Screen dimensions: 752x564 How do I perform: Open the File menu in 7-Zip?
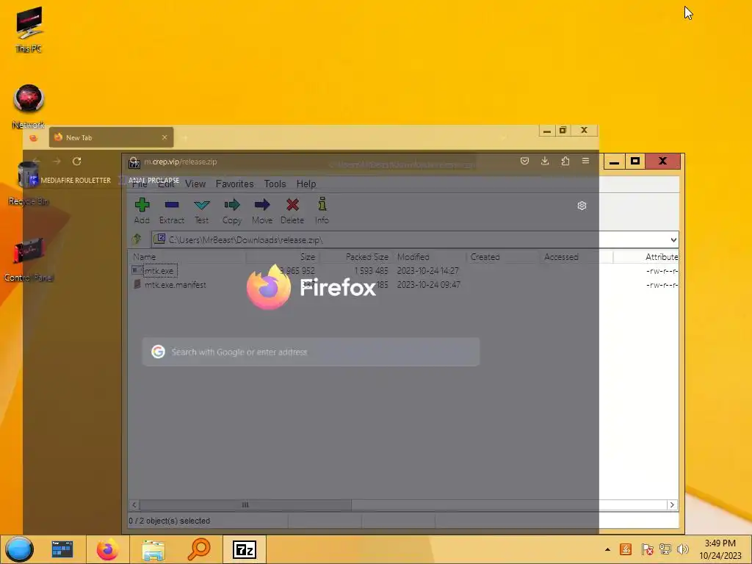[x=140, y=184]
